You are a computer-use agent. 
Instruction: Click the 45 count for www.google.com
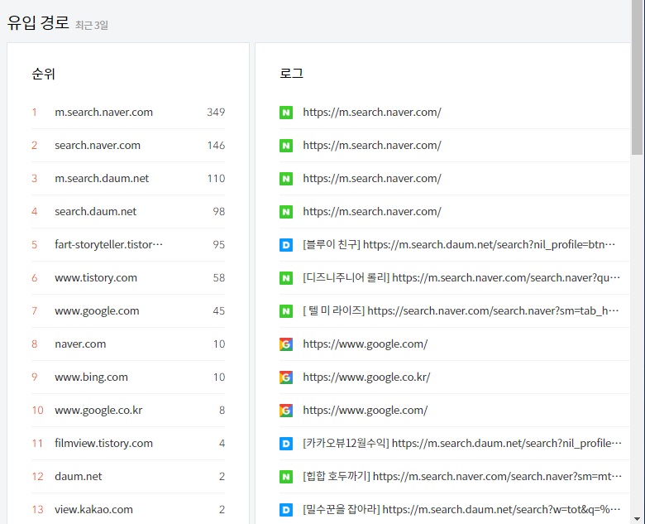pyautogui.click(x=219, y=311)
